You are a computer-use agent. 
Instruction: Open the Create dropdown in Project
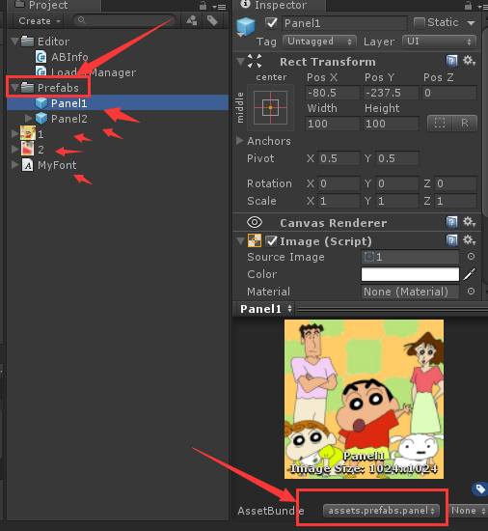[x=40, y=21]
